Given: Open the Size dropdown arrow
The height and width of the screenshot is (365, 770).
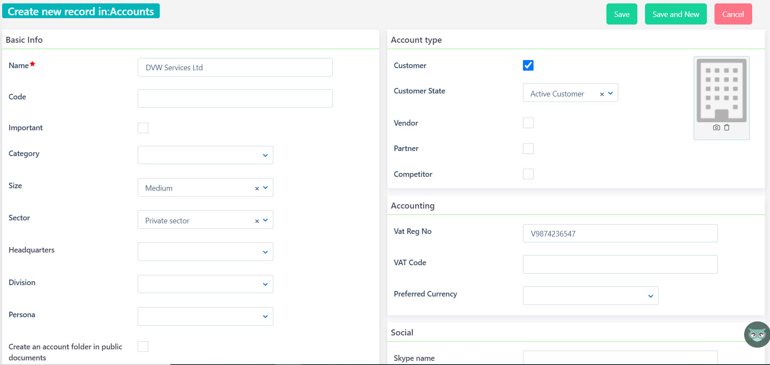Looking at the screenshot, I should (265, 187).
